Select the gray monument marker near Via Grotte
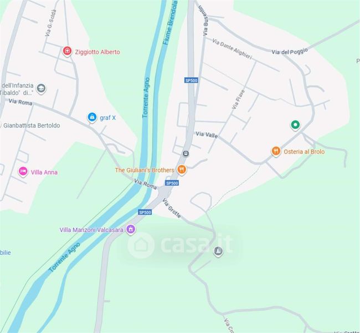360x333 pixels. tap(218, 251)
